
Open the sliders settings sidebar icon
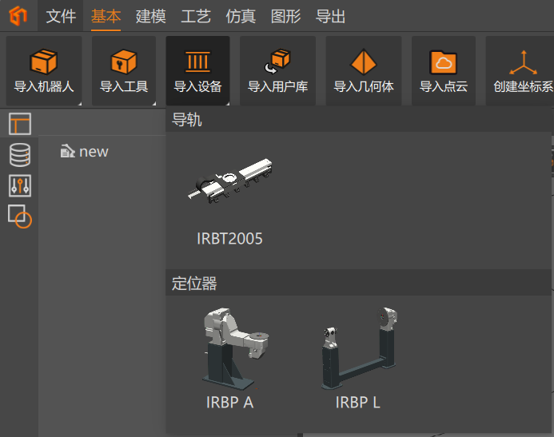pyautogui.click(x=20, y=185)
